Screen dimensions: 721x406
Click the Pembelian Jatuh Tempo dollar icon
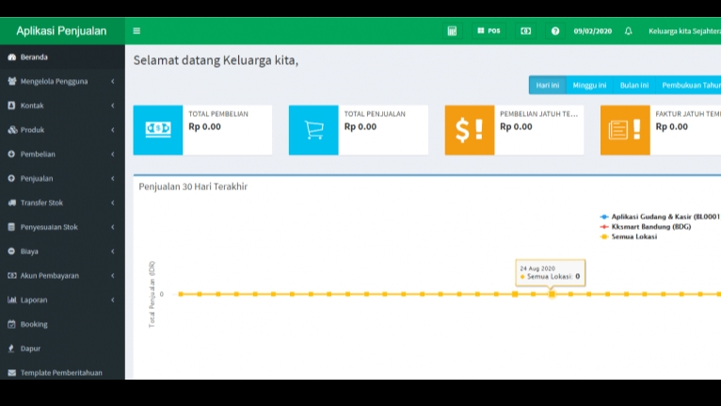pos(469,130)
